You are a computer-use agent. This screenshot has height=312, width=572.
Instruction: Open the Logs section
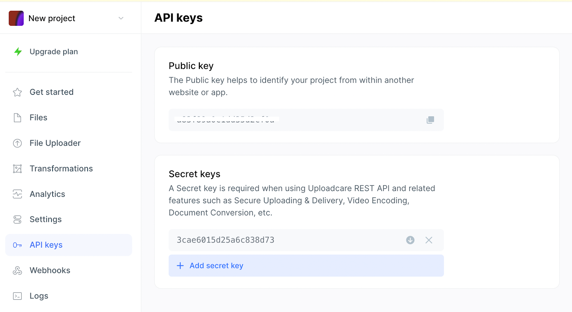tap(38, 296)
